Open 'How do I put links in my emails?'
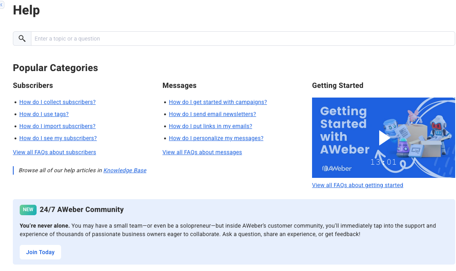 pyautogui.click(x=210, y=126)
